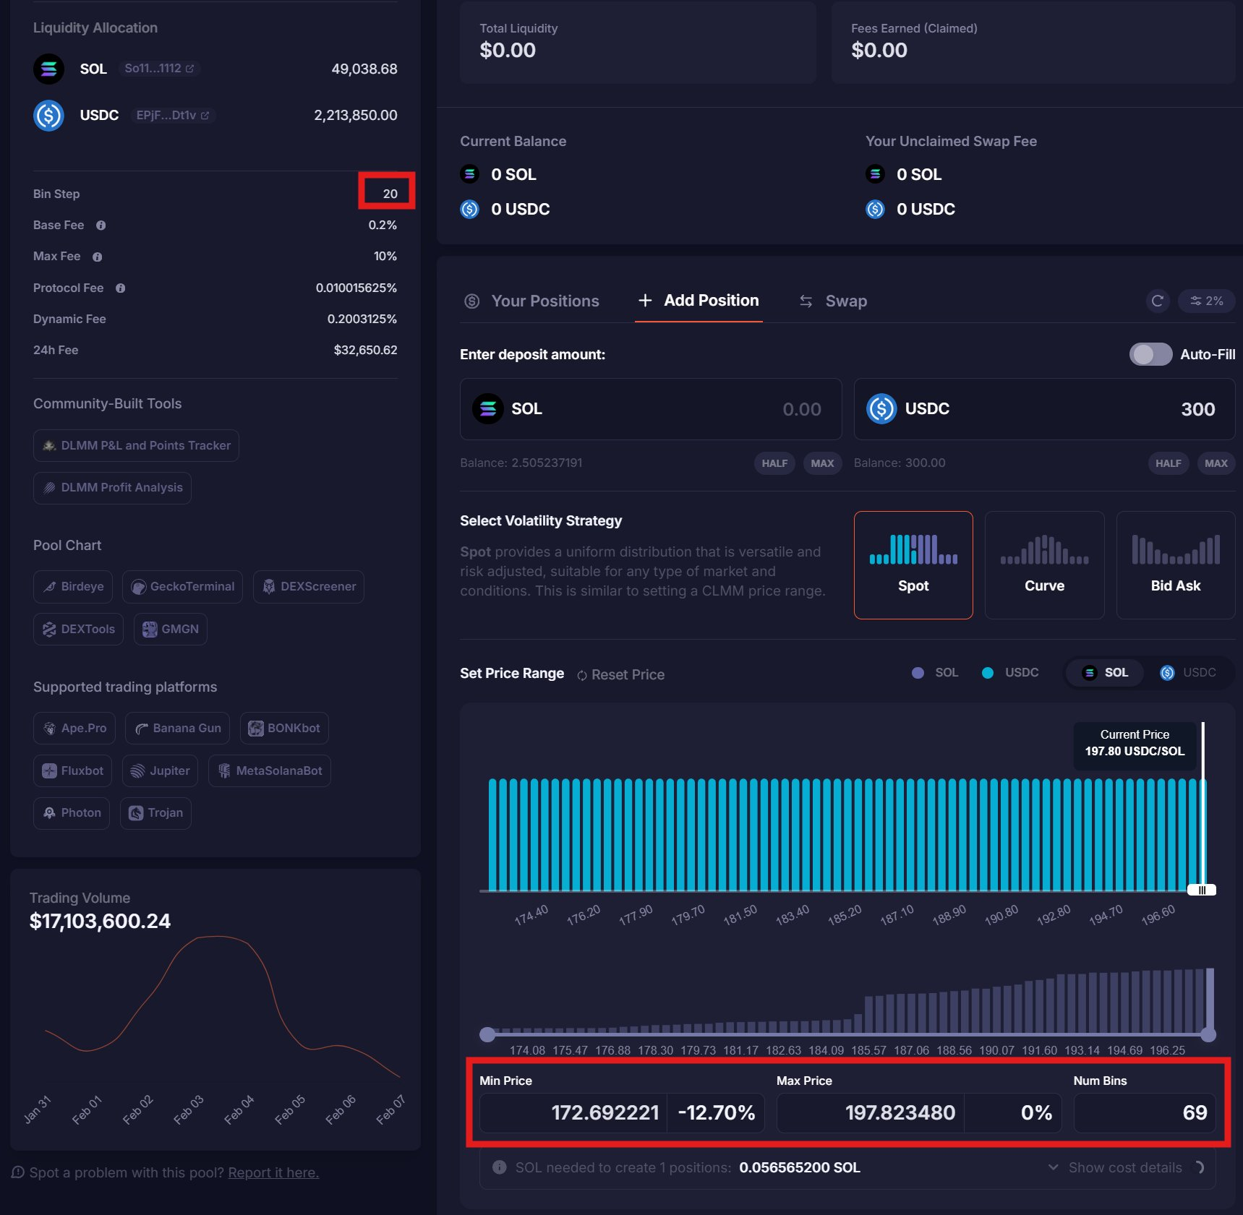Click the Reset Price icon
This screenshot has height=1215, width=1243.
pos(582,675)
